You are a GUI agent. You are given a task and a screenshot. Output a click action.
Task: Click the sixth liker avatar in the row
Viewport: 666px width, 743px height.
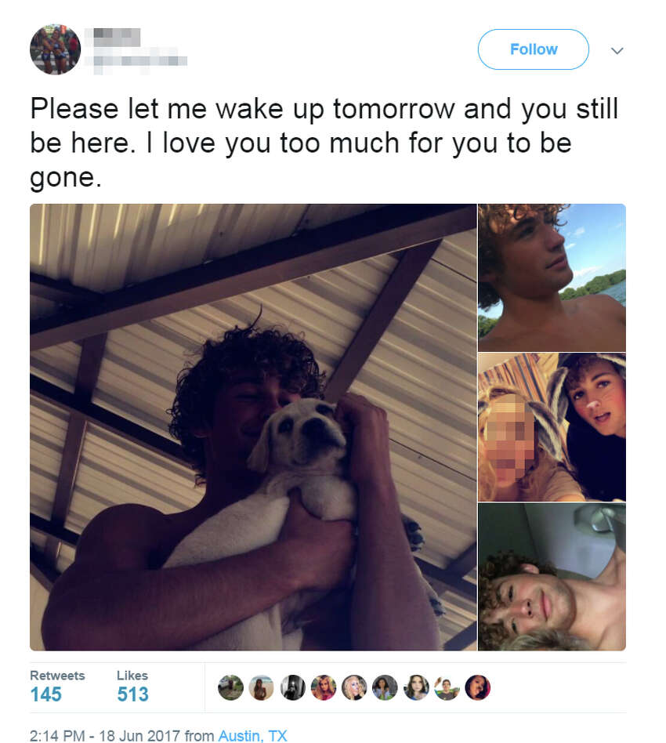click(x=385, y=687)
